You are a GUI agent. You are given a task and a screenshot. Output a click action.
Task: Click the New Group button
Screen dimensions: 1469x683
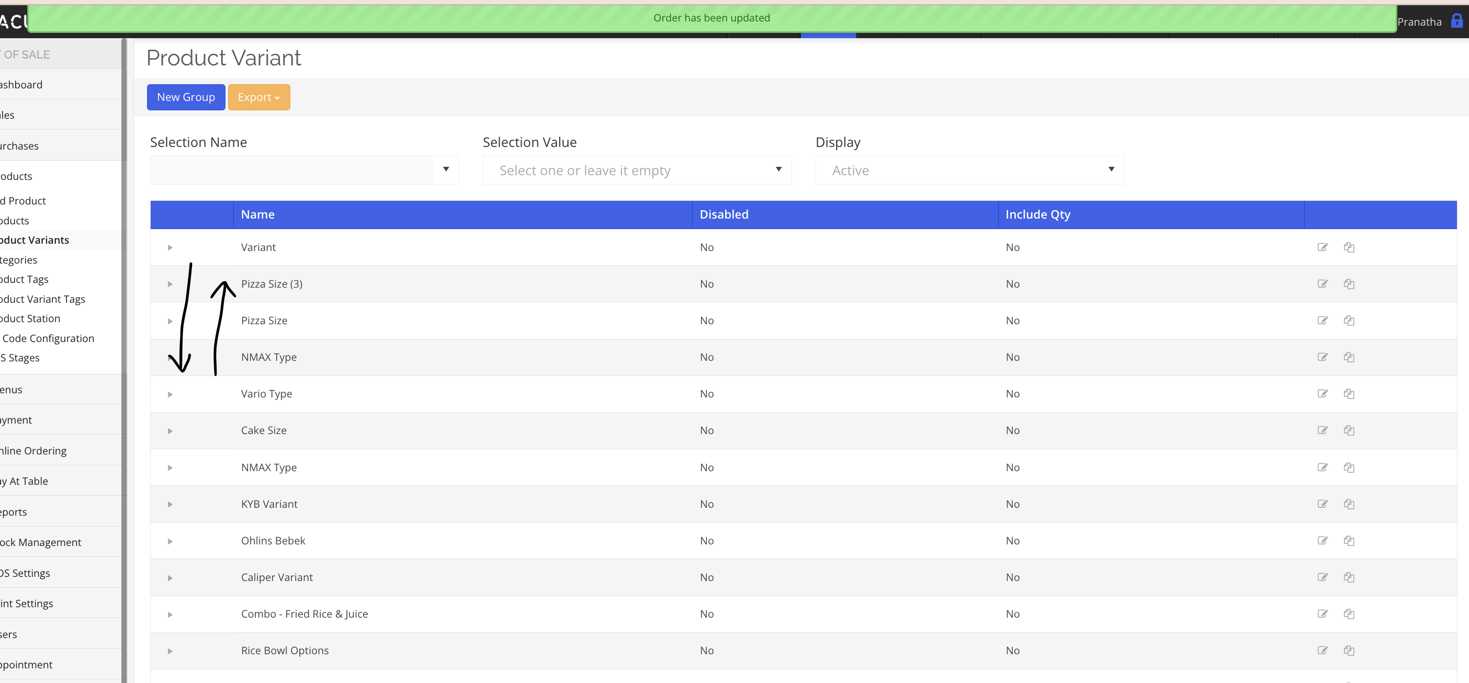[x=186, y=97]
